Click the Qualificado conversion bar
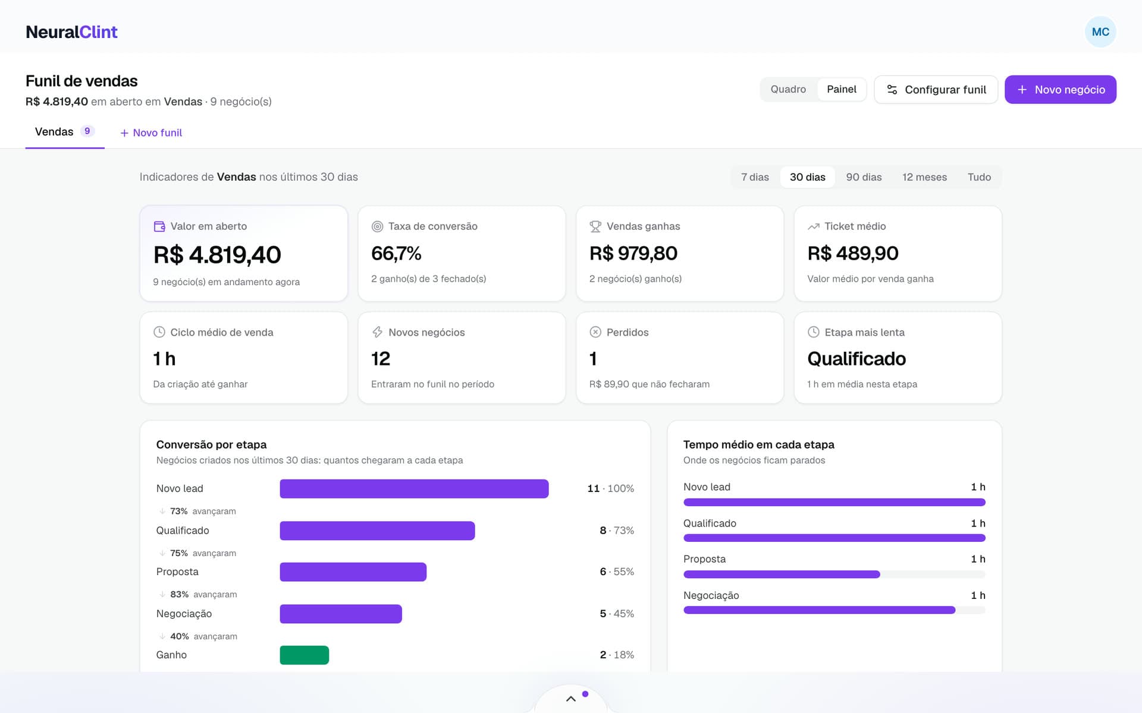Screen dimensions: 1142x713 pyautogui.click(x=377, y=531)
